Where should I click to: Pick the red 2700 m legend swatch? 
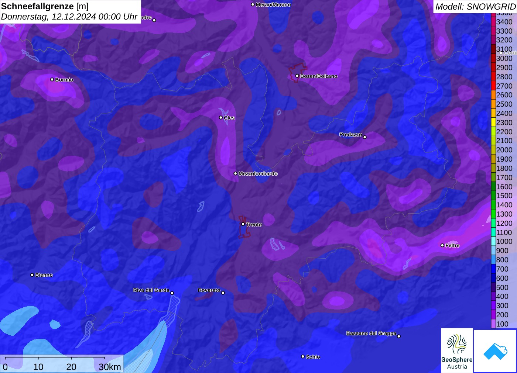coord(493,86)
